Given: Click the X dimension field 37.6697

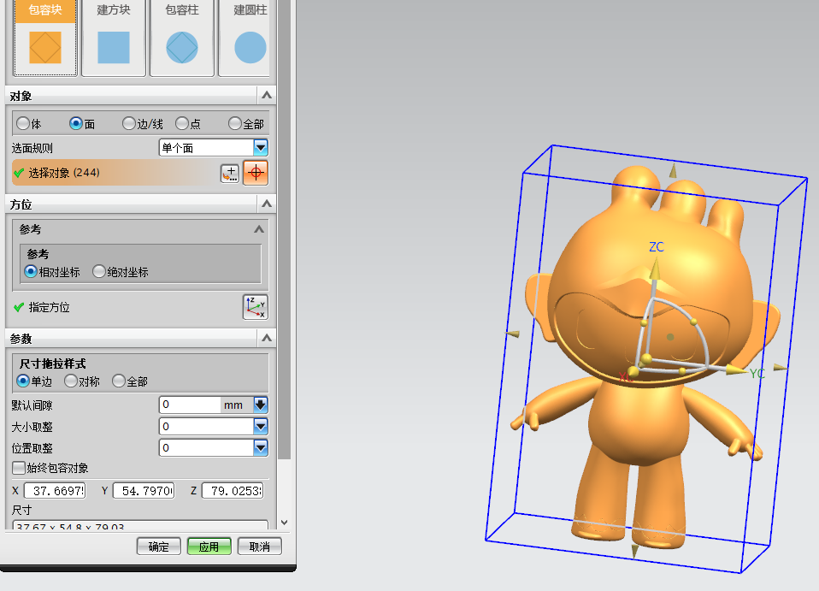Looking at the screenshot, I should tap(55, 491).
